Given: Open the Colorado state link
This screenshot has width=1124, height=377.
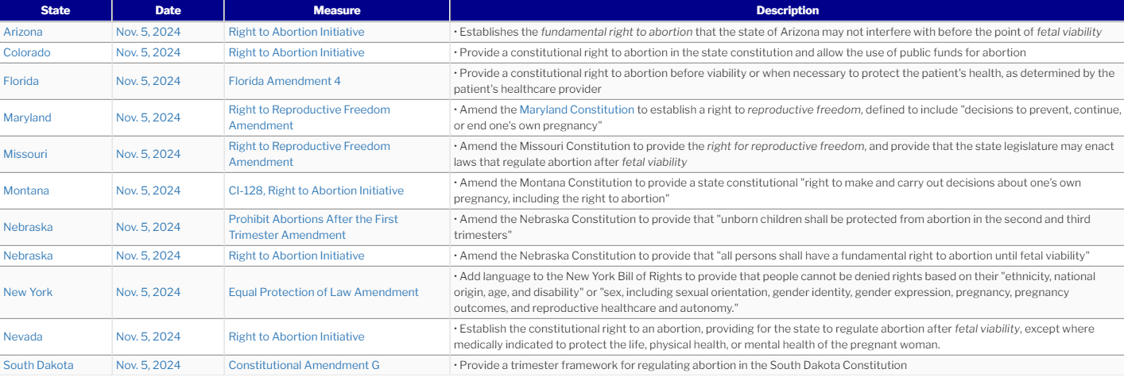Looking at the screenshot, I should pos(26,52).
